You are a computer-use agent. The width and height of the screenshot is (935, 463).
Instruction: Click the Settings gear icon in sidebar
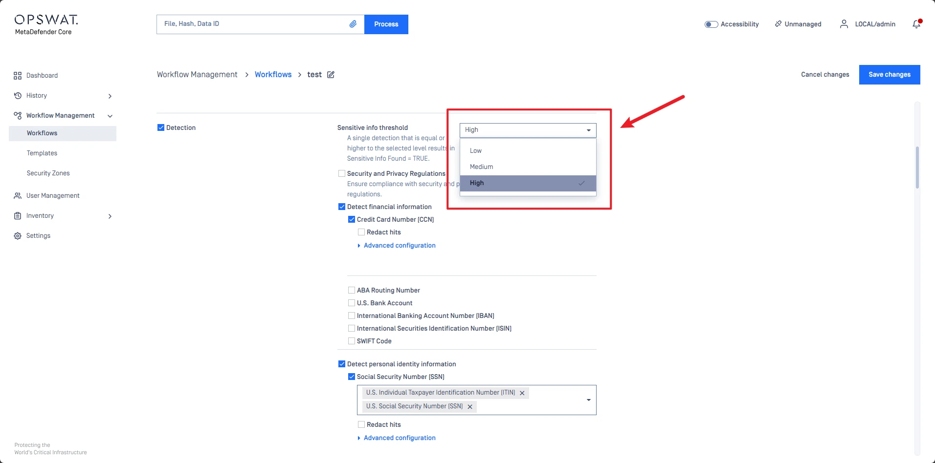18,236
